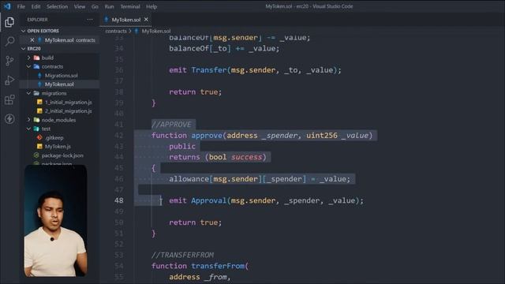505x284 pixels.
Task: Open Migrations.sol file in explorer
Action: (x=61, y=76)
